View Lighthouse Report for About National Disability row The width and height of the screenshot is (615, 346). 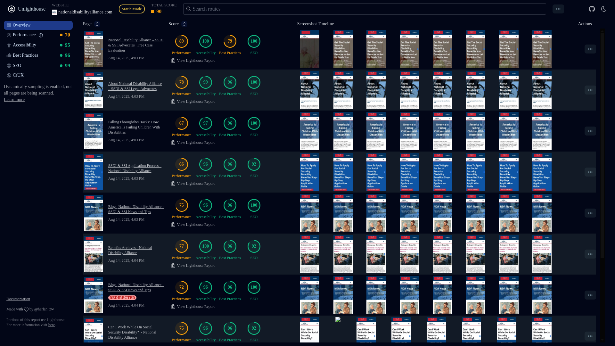point(193,102)
